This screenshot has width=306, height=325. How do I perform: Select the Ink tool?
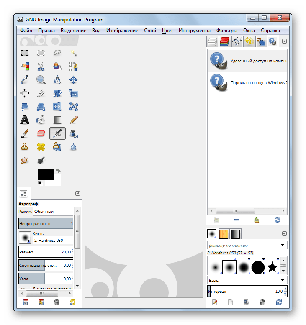coord(73,133)
